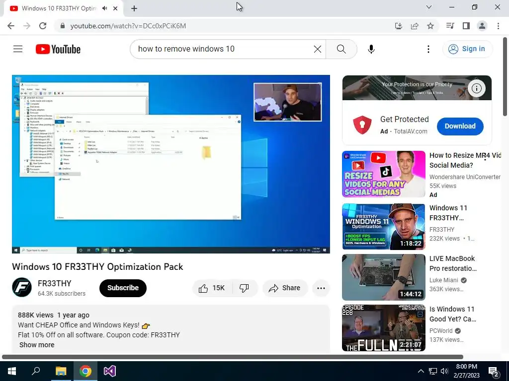The image size is (509, 381).
Task: Mute tab via speaker icon on tab
Action: (105, 8)
